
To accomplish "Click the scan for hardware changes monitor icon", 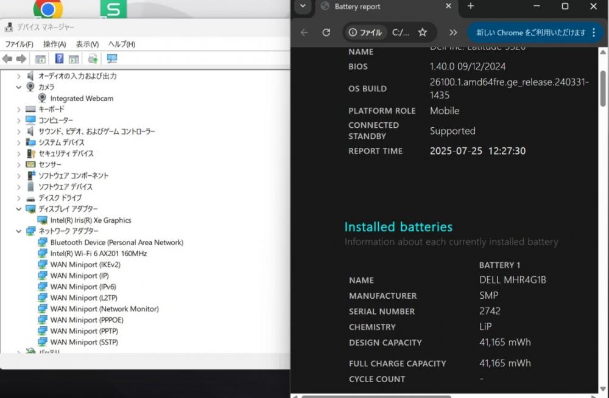I will point(112,58).
